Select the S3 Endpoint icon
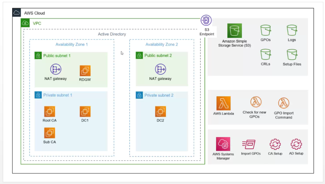The image size is (325, 184). (x=206, y=20)
